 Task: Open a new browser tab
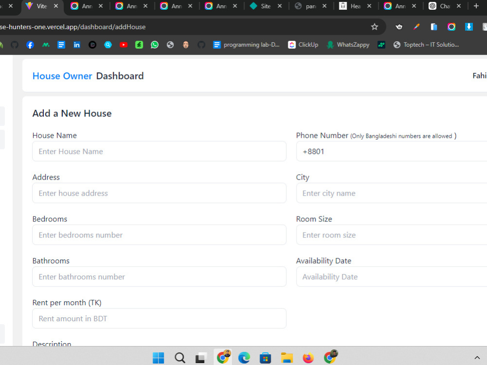(476, 6)
